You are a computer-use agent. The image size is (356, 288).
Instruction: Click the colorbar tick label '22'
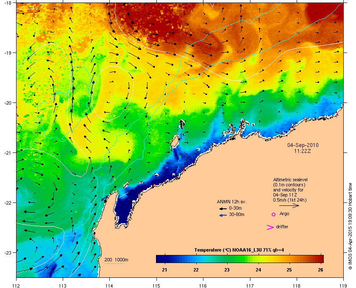coord(196,270)
